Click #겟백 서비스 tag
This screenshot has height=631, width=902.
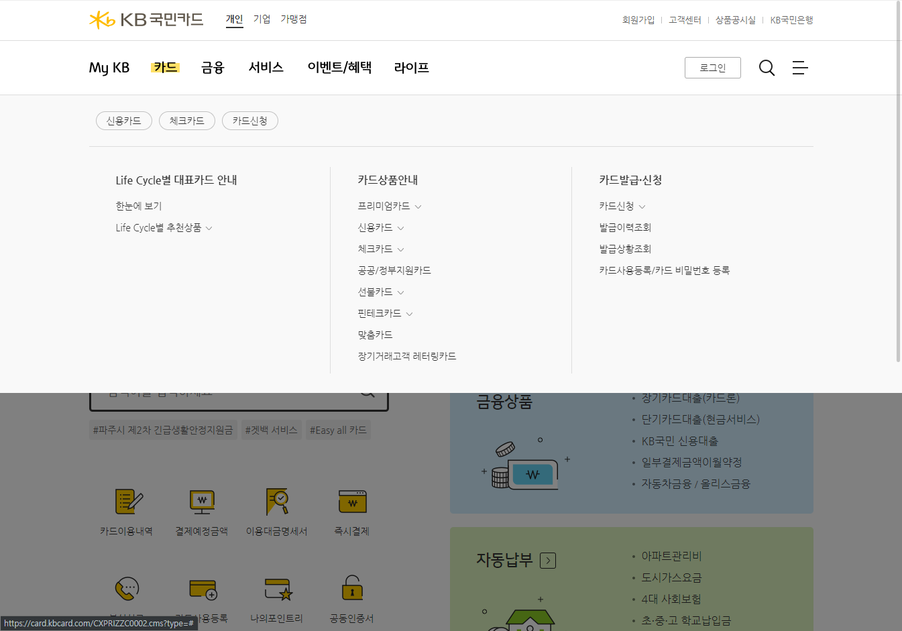[x=271, y=430]
